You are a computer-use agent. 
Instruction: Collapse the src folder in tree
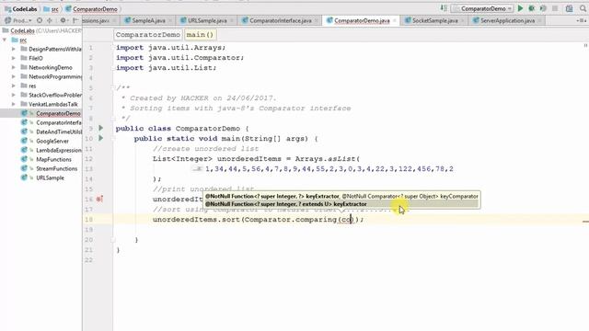click(5, 40)
